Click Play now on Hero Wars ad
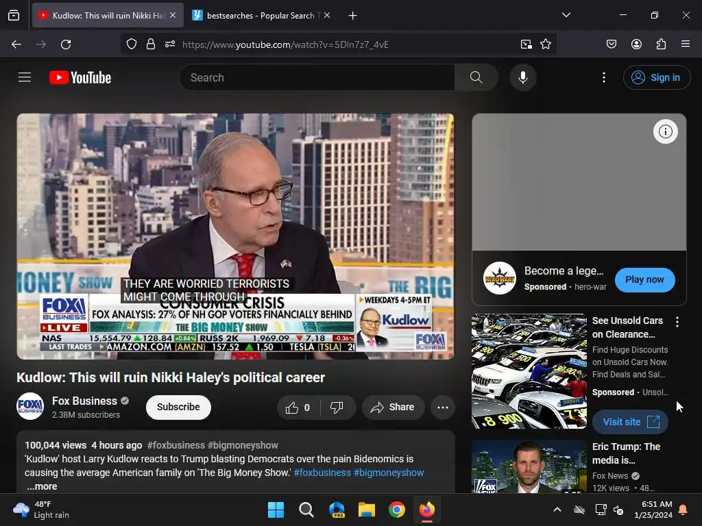The width and height of the screenshot is (702, 526). pyautogui.click(x=644, y=279)
